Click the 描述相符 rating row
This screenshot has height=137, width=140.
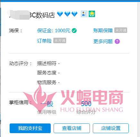pyautogui.click(x=48, y=64)
